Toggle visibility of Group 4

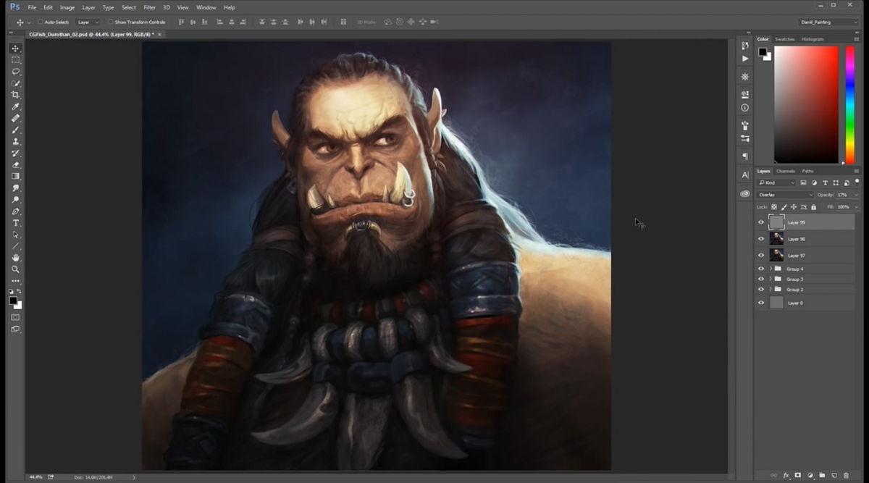click(x=760, y=269)
